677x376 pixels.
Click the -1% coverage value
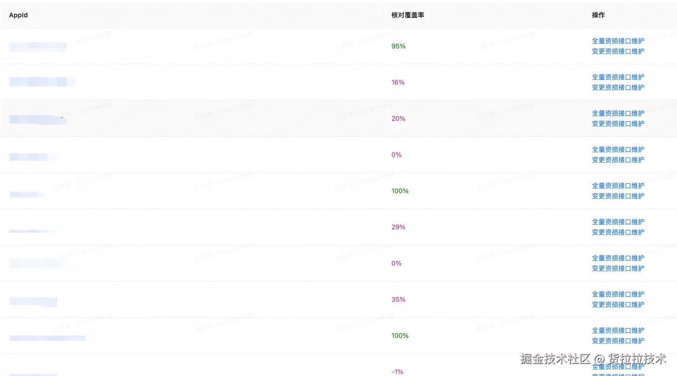397,372
